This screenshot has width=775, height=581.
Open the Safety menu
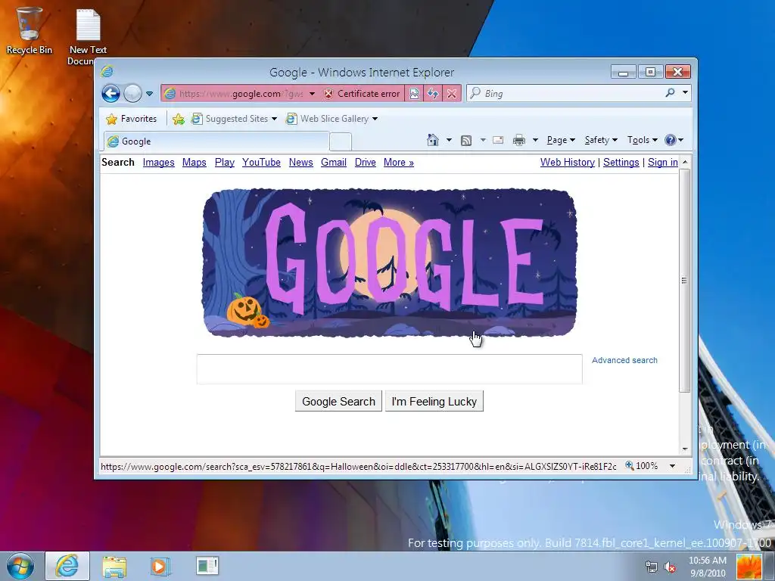(x=601, y=140)
